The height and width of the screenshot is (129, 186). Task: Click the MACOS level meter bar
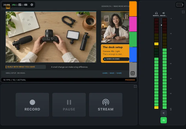[x=165, y=63]
